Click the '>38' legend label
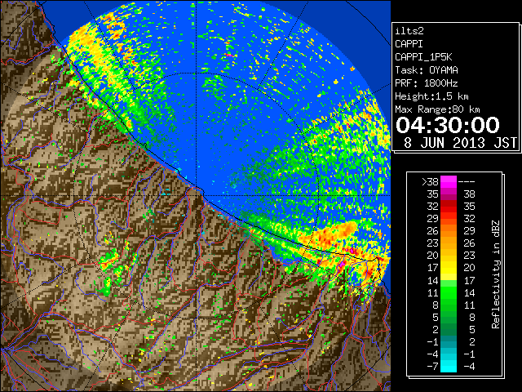Image resolution: width=522 pixels, height=392 pixels. (x=430, y=182)
